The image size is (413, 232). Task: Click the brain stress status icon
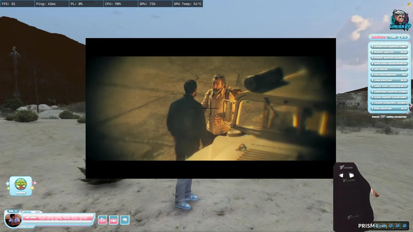point(125,220)
